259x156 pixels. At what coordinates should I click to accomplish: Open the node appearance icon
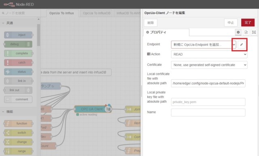point(254,32)
